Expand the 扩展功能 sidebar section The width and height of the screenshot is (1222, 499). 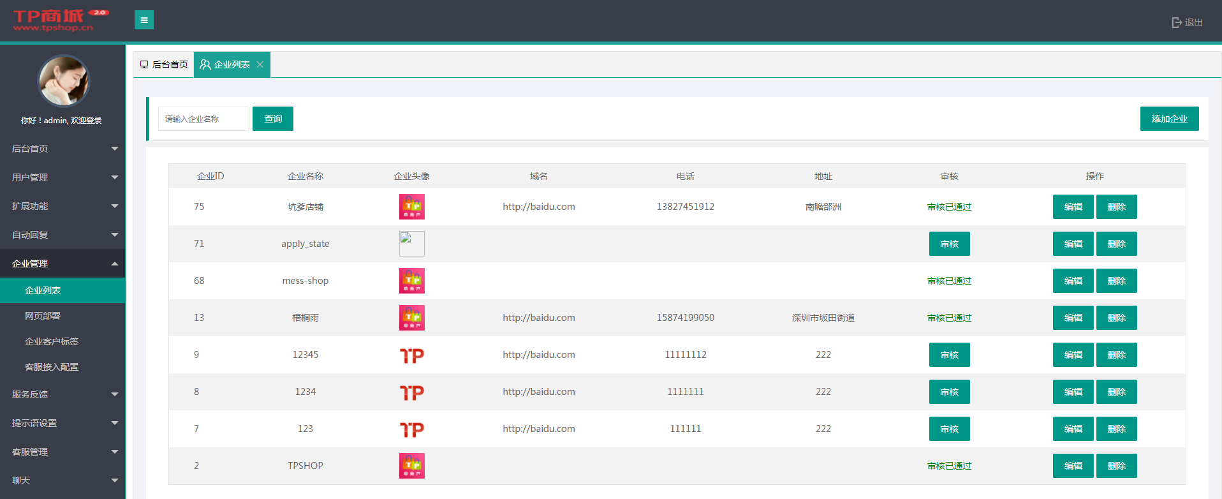tap(63, 206)
